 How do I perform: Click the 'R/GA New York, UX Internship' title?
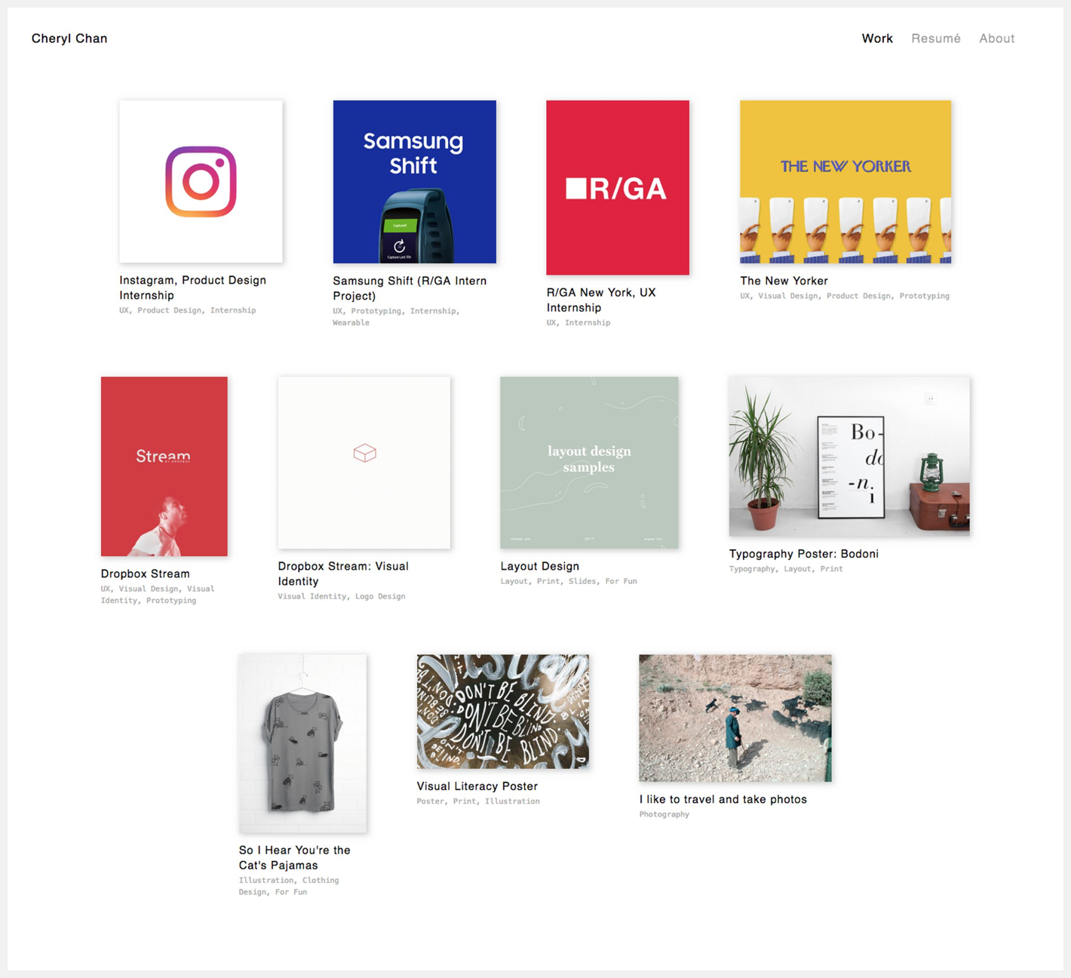click(601, 300)
